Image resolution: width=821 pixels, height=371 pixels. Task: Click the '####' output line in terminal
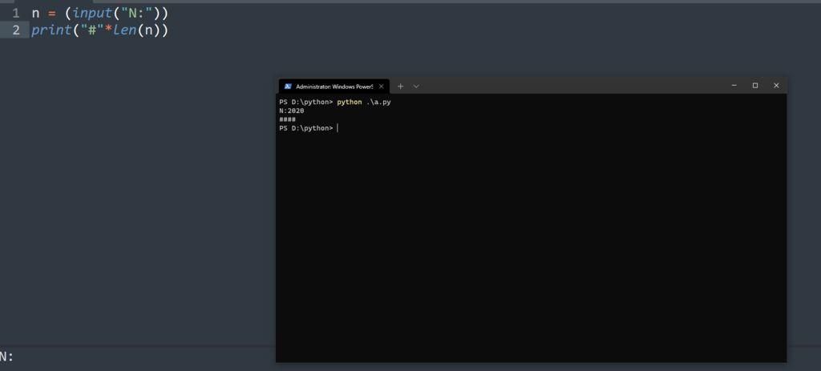point(288,119)
